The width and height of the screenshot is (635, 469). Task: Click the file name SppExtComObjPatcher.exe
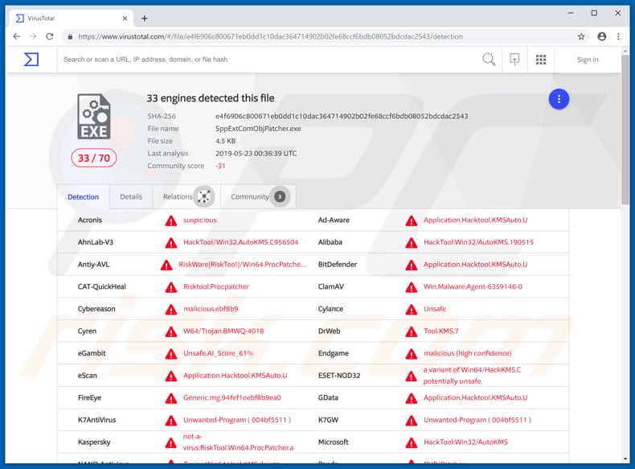258,129
